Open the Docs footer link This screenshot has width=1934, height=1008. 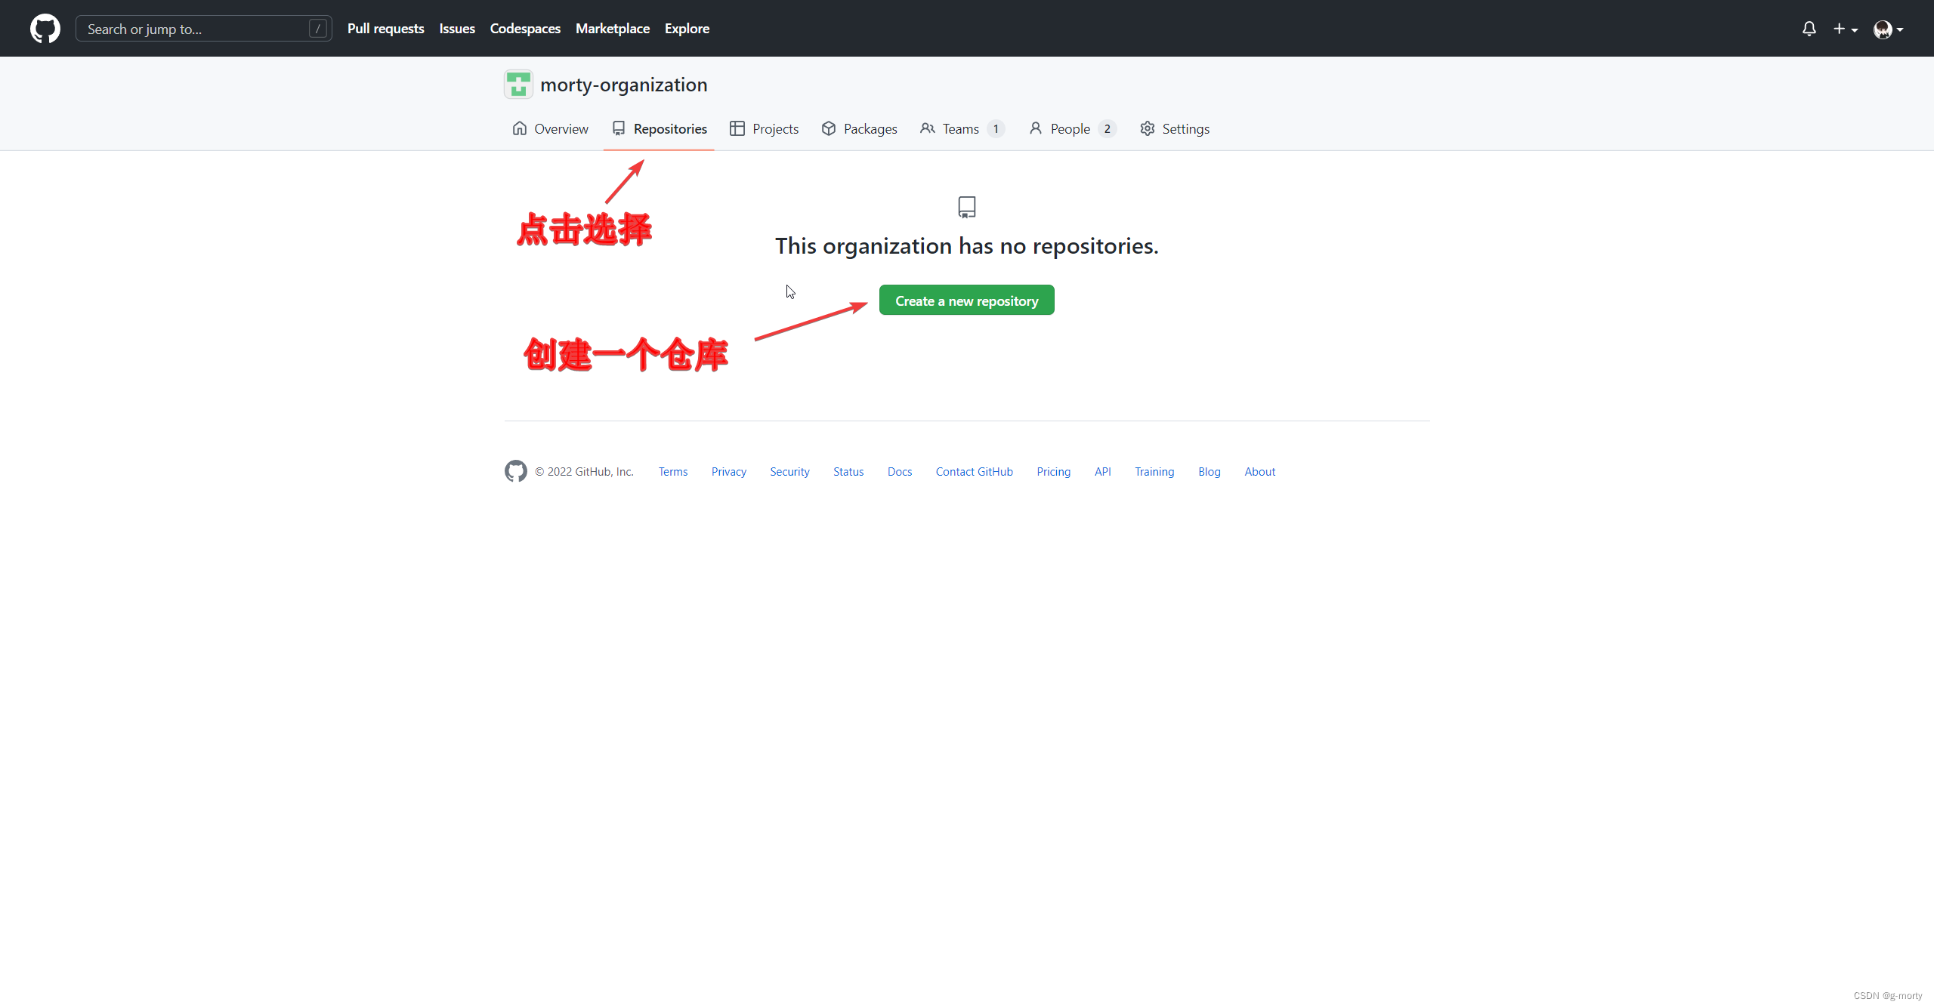click(x=899, y=472)
